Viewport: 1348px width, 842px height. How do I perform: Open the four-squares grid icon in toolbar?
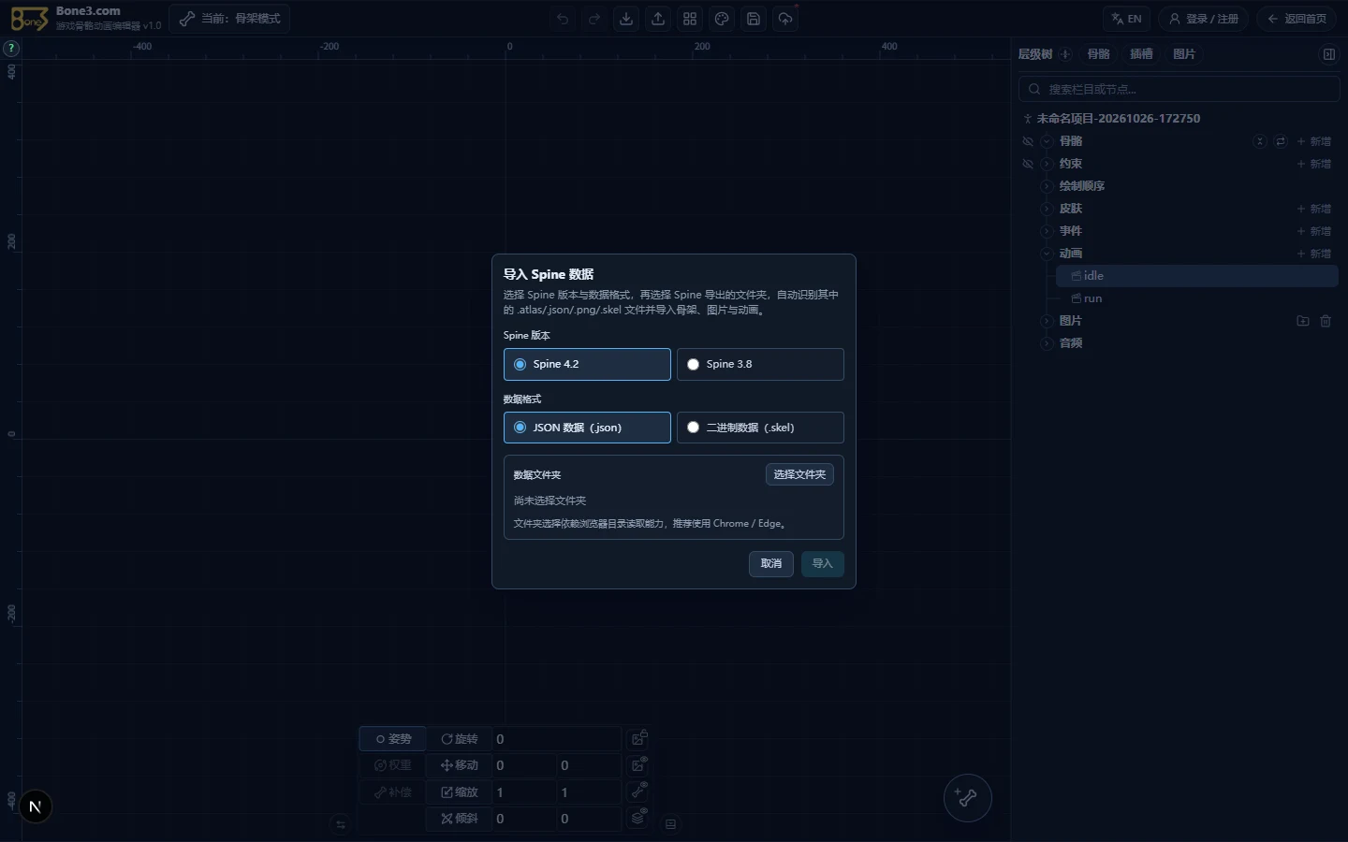click(x=690, y=19)
